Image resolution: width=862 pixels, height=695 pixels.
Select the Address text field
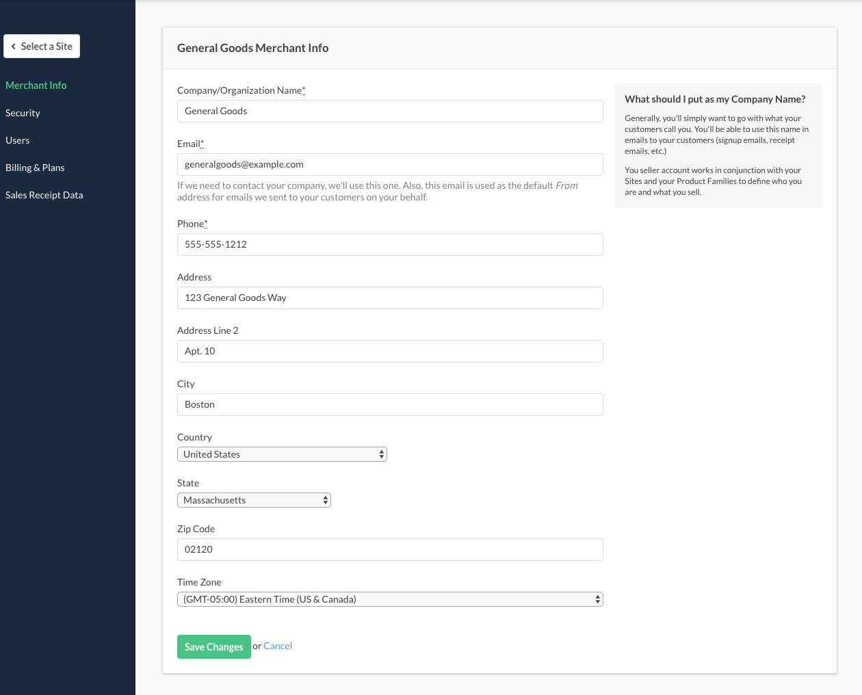click(x=390, y=298)
